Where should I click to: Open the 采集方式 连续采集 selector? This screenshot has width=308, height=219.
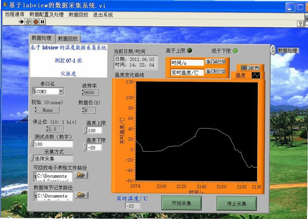[54, 159]
